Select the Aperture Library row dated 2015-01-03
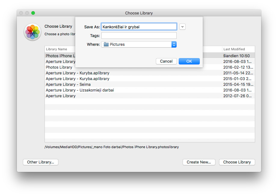This screenshot has height=196, width=278. tap(150, 79)
